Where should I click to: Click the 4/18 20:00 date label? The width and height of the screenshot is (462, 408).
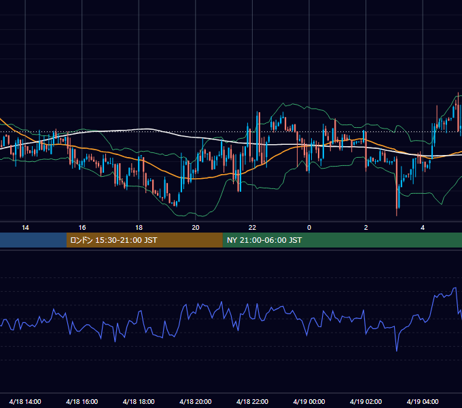click(196, 401)
